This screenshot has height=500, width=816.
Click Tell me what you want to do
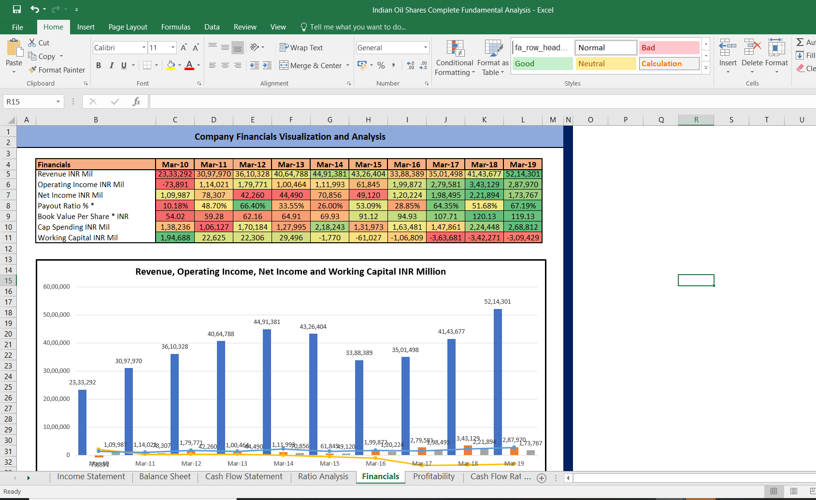[353, 27]
